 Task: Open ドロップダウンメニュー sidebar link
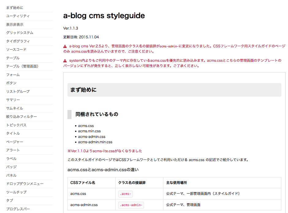point(25,184)
